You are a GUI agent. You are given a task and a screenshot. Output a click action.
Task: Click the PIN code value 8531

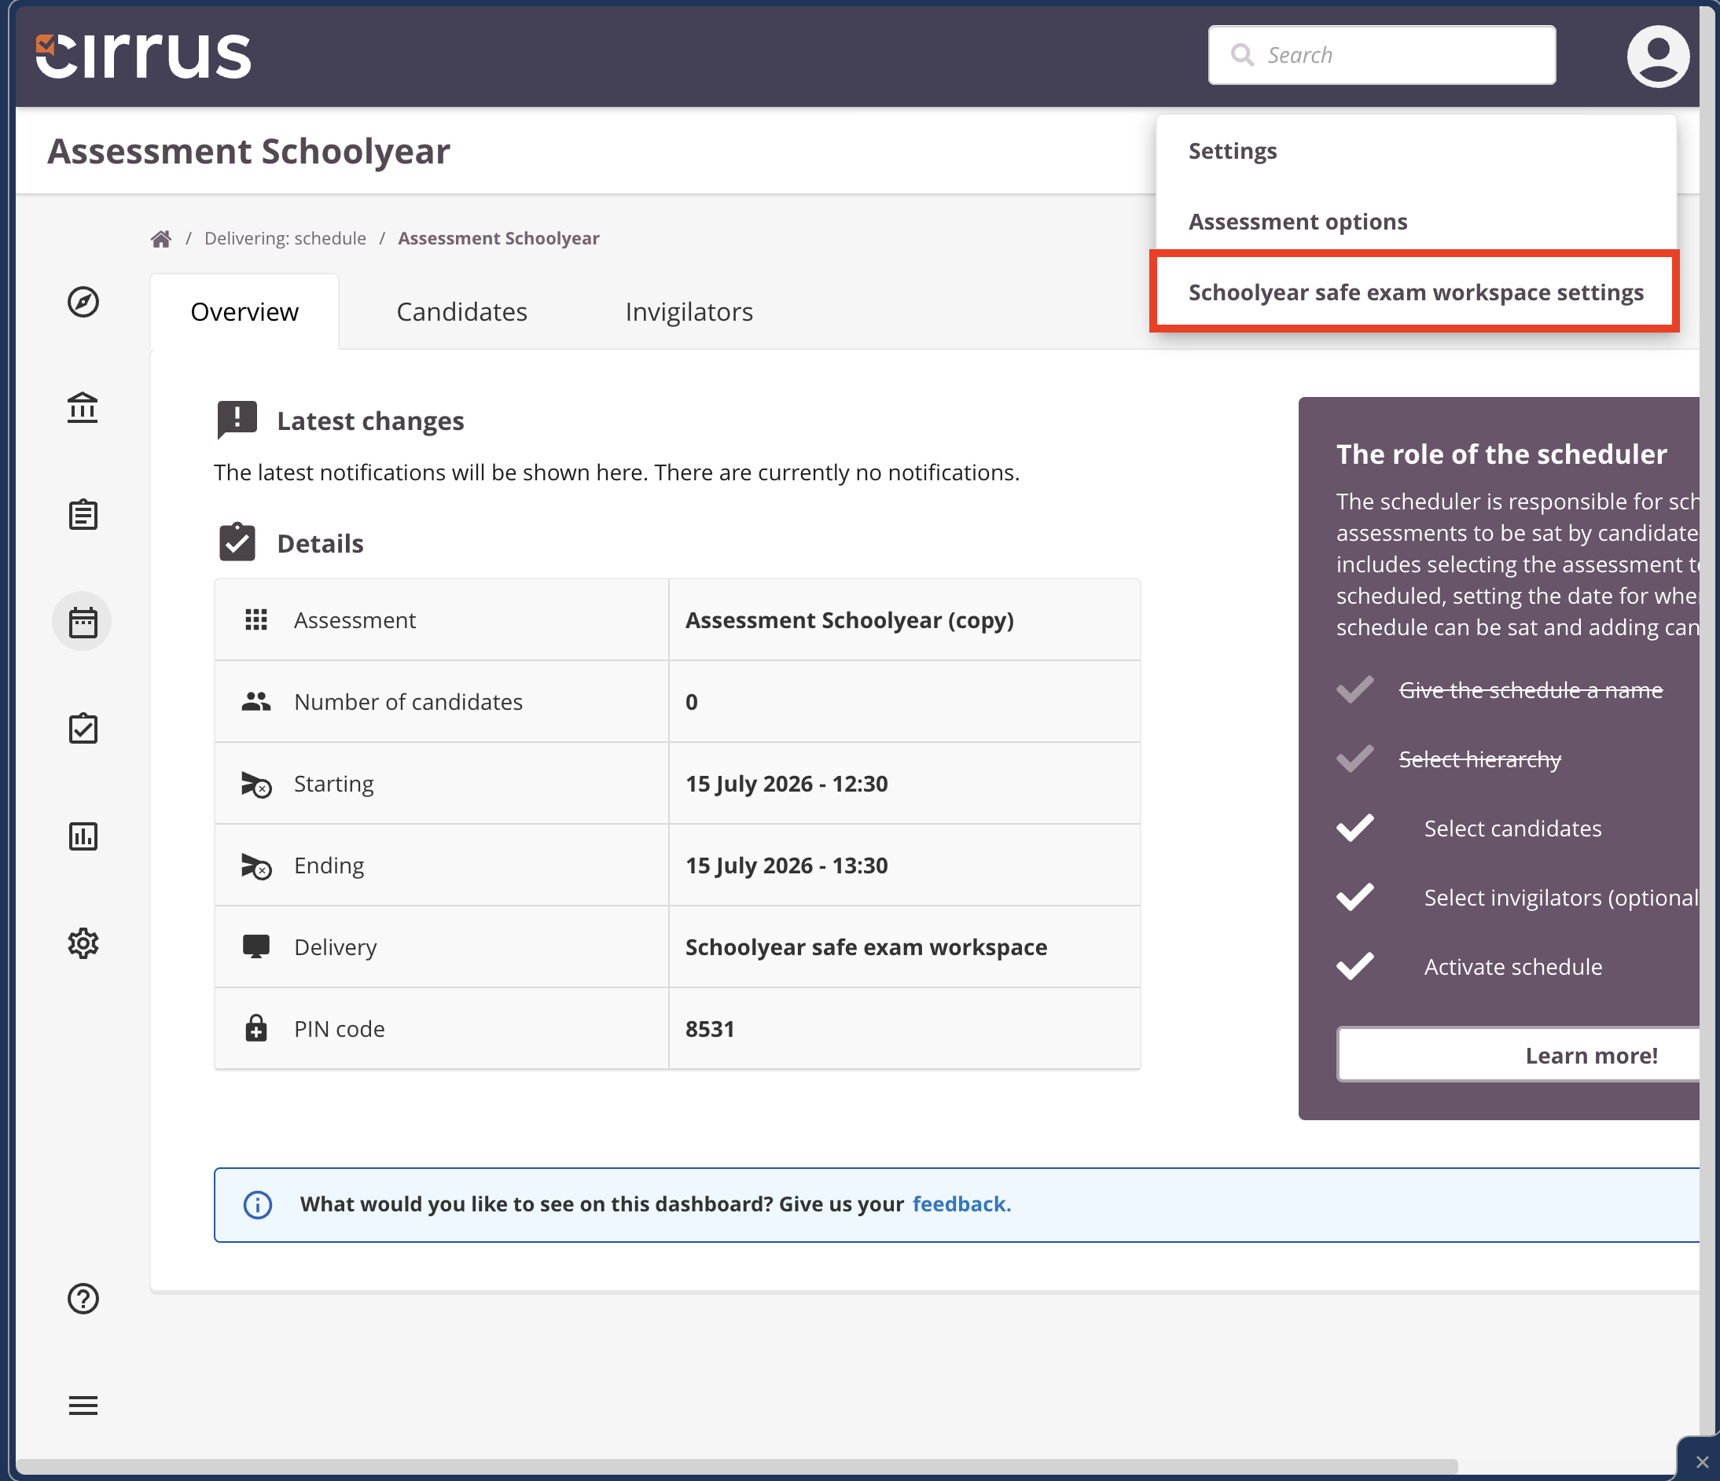point(710,1028)
